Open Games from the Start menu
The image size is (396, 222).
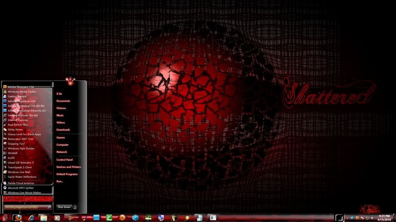(61, 138)
